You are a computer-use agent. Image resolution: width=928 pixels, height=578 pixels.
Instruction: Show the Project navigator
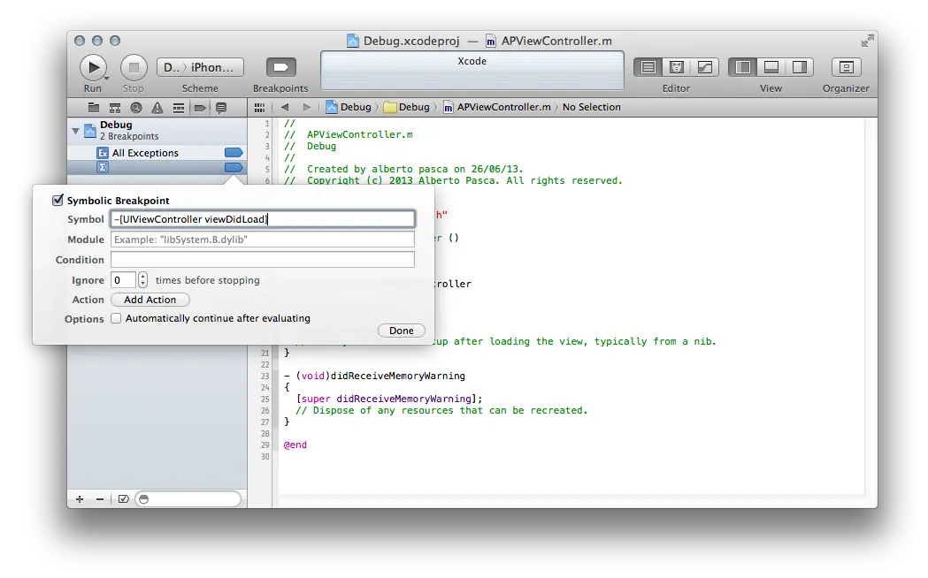[x=94, y=108]
